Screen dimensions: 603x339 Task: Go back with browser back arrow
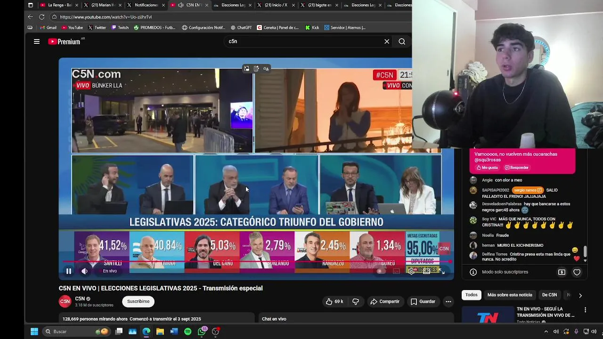31,17
